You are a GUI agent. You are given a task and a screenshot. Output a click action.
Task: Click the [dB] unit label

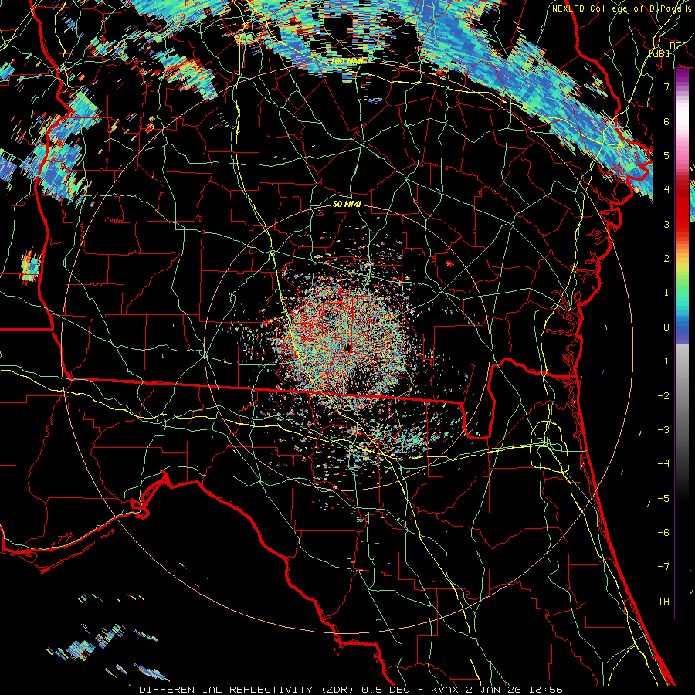(x=659, y=54)
